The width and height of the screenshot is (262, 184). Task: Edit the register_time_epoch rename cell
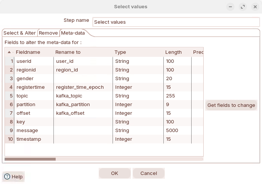pyautogui.click(x=83, y=87)
